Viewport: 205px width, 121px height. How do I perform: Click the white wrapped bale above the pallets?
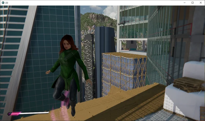tap(194, 70)
